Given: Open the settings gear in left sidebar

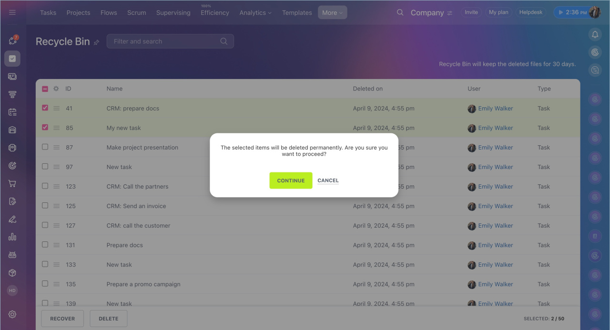Looking at the screenshot, I should coord(12,314).
